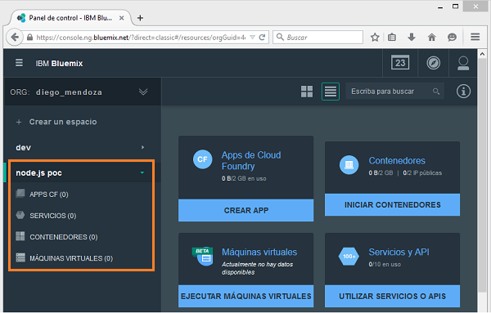This screenshot has width=491, height=313.
Task: Open SERVICIOS (0) in sidebar
Action: tap(53, 216)
